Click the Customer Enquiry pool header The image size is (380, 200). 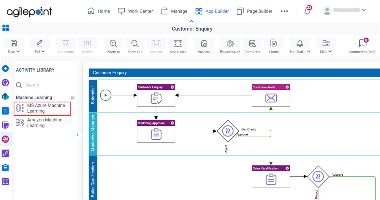click(x=234, y=73)
